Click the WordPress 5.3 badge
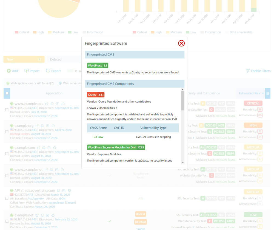 pos(98,66)
